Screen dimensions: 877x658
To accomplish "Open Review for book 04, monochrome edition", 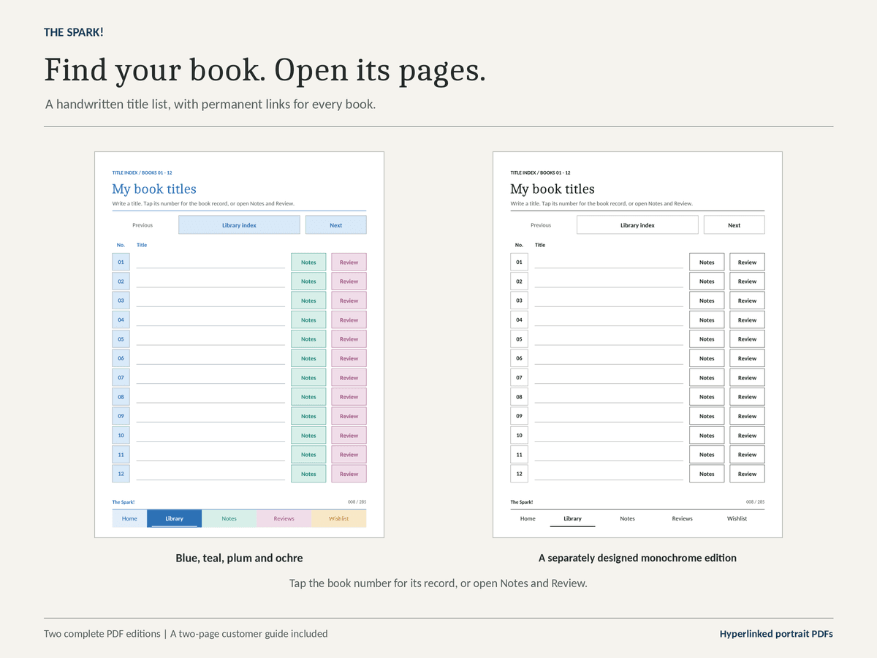I will point(747,319).
